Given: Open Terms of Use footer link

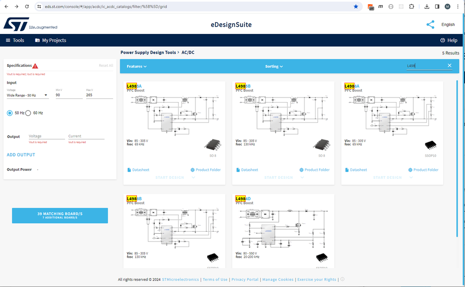Looking at the screenshot, I should coord(215,279).
